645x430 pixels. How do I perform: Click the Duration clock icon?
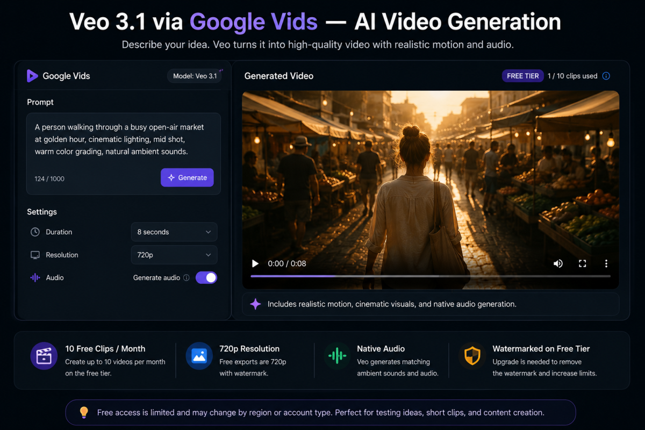click(35, 232)
